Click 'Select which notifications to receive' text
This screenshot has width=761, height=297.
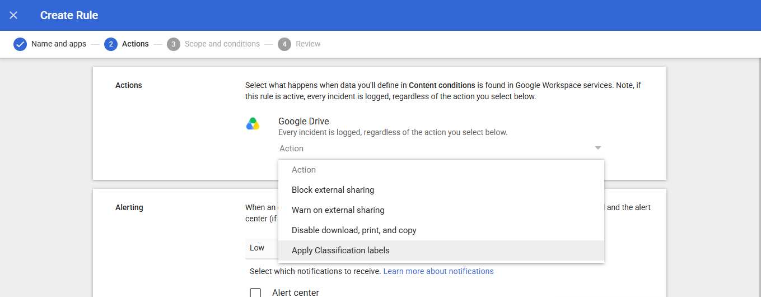tap(315, 271)
